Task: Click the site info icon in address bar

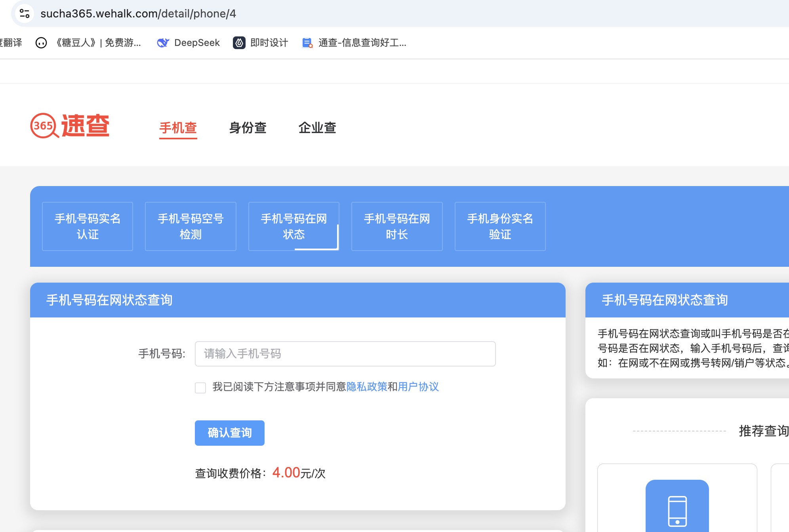Action: click(25, 13)
